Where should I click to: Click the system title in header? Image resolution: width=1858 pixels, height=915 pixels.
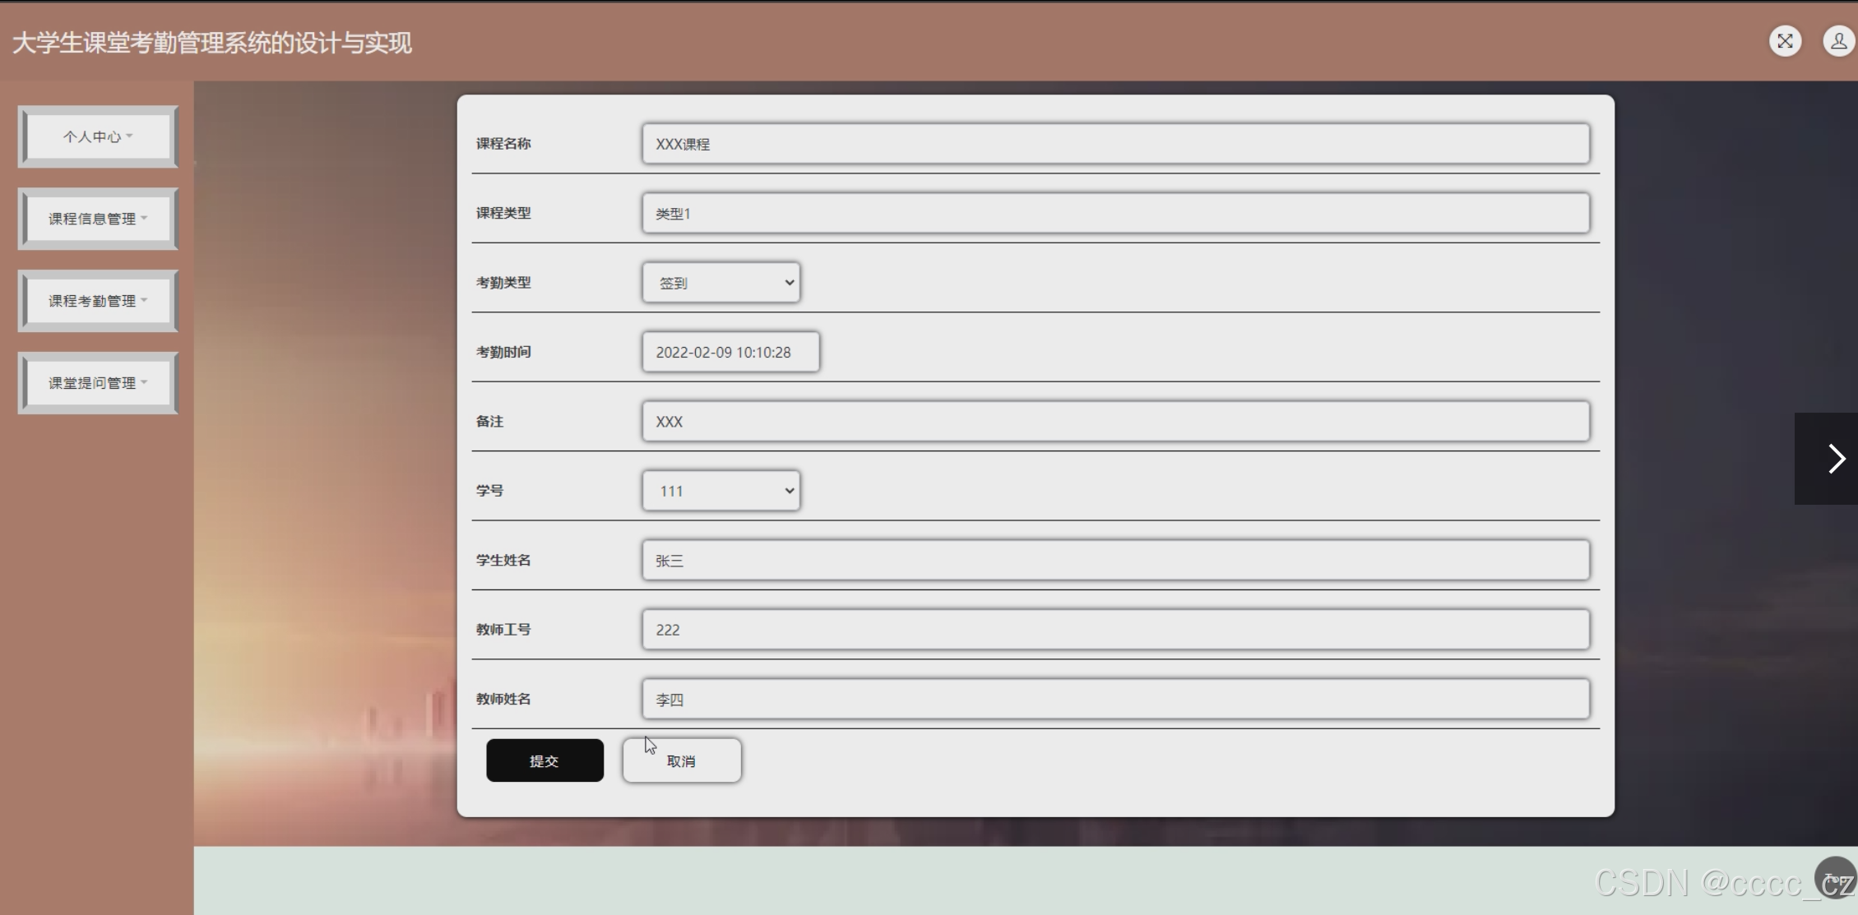(x=212, y=43)
